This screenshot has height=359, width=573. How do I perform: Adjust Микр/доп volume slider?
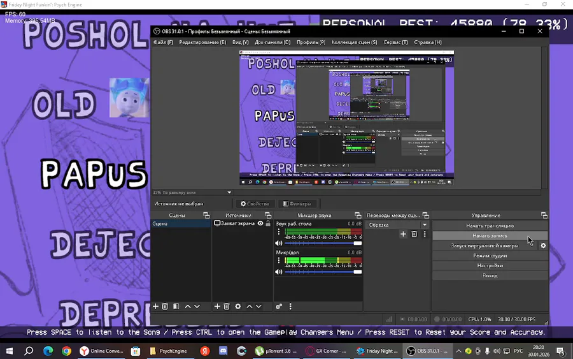click(323, 272)
